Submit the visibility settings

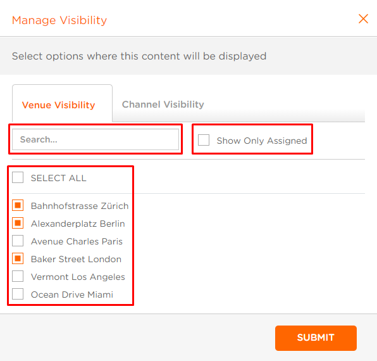316,338
